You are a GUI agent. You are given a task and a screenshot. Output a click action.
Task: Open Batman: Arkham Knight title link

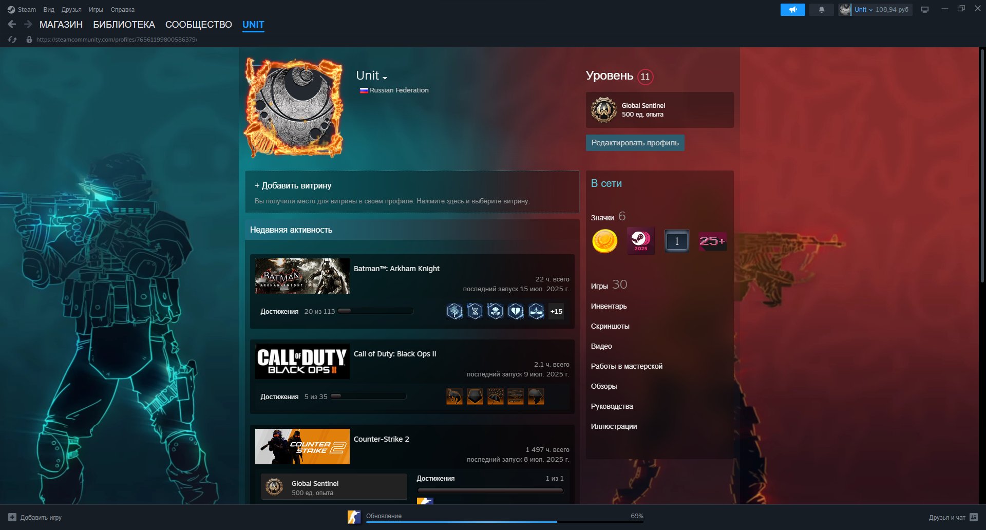(x=396, y=269)
